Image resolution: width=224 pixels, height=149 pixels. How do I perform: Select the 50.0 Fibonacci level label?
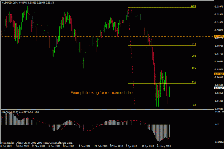pos(194,56)
